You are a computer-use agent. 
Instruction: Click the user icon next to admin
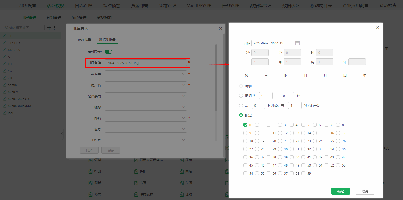point(5,85)
